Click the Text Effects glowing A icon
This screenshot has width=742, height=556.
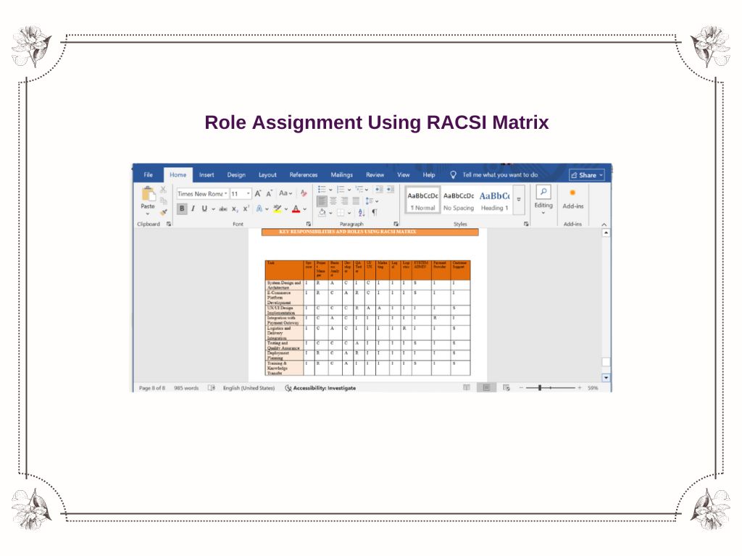click(259, 208)
